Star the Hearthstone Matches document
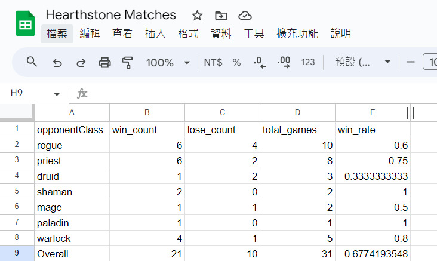This screenshot has width=437, height=261. 197,16
